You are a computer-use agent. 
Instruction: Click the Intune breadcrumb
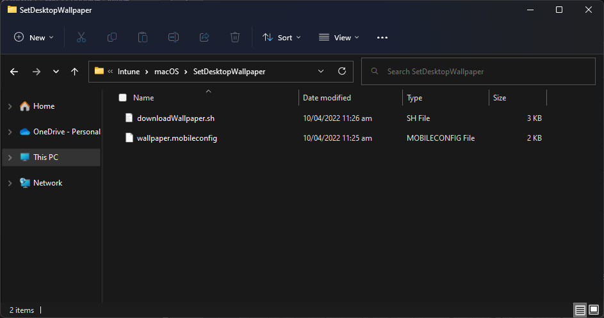click(x=129, y=72)
